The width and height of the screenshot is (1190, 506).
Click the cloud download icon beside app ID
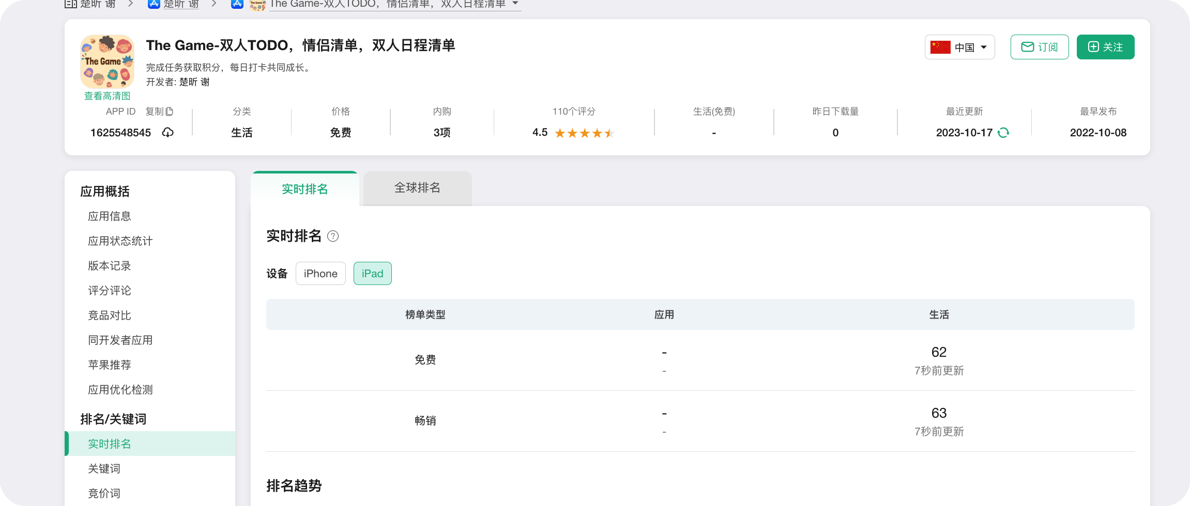pos(167,133)
